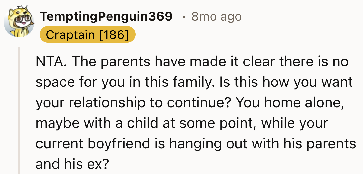Select the Craptain [186] flair badge

88,35
